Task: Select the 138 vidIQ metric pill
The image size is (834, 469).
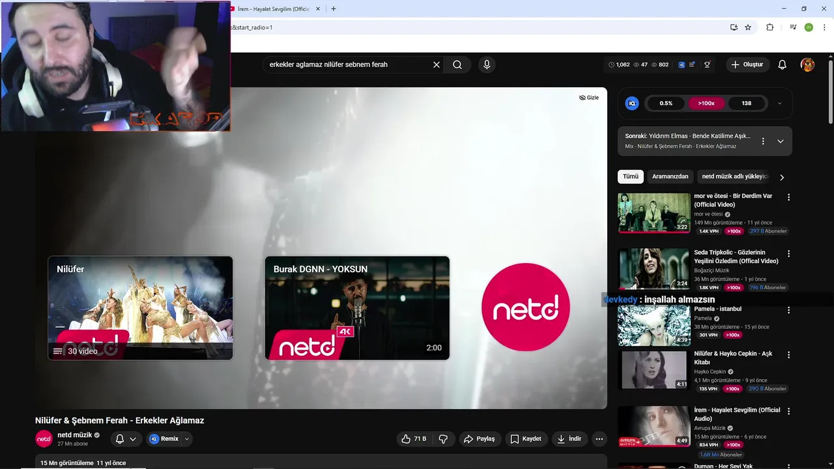Action: pyautogui.click(x=747, y=103)
